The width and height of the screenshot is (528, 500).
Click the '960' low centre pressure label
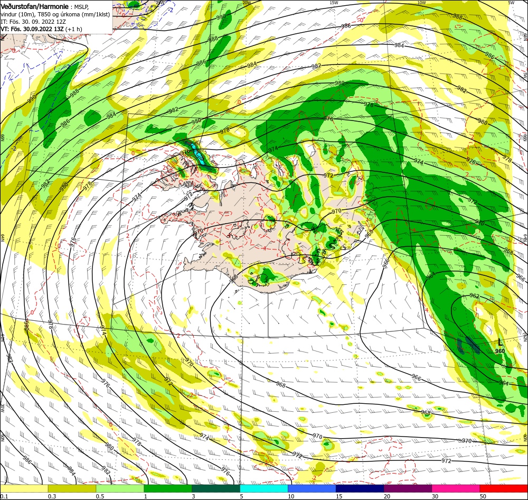pyautogui.click(x=500, y=351)
